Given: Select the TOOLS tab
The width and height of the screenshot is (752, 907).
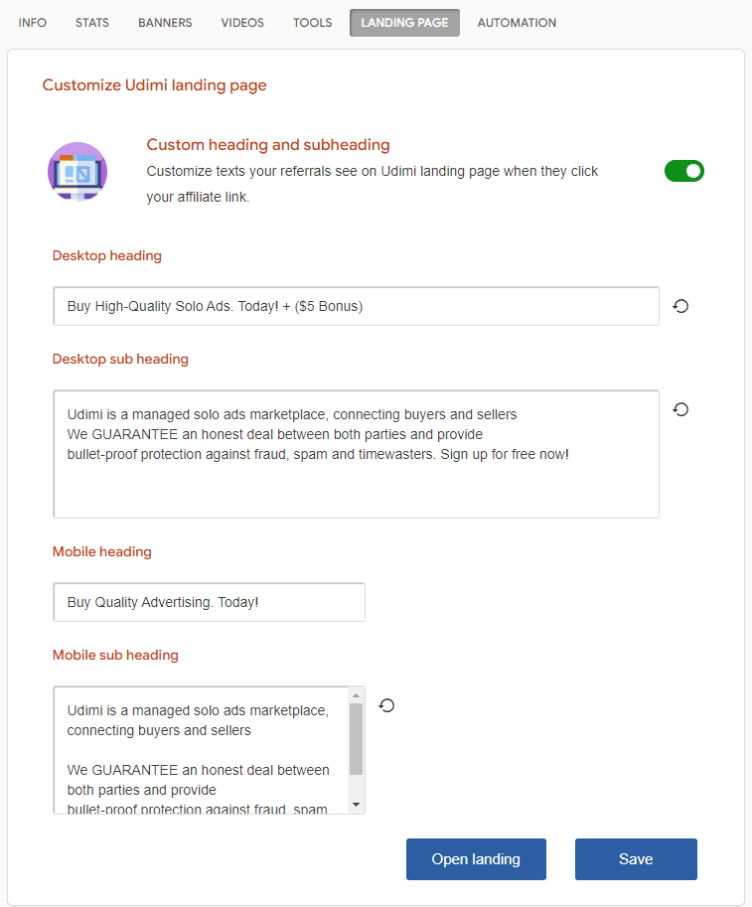Looking at the screenshot, I should 312,23.
